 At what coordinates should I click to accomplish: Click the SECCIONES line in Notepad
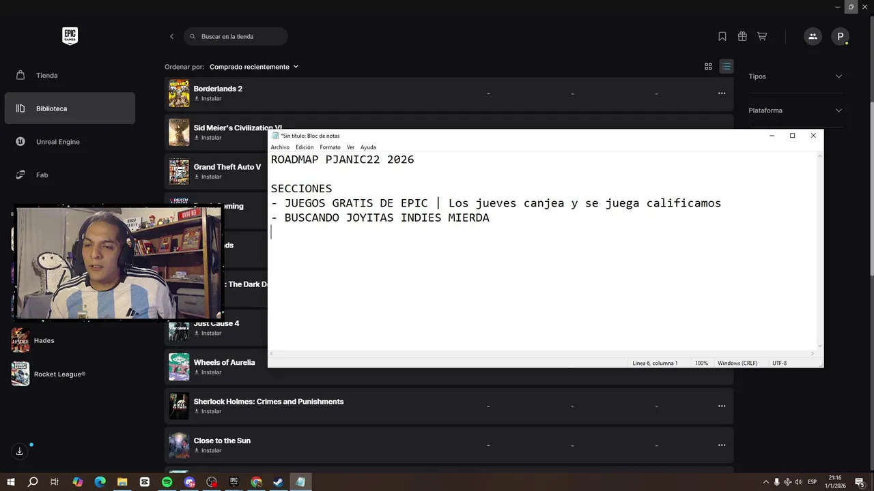301,188
